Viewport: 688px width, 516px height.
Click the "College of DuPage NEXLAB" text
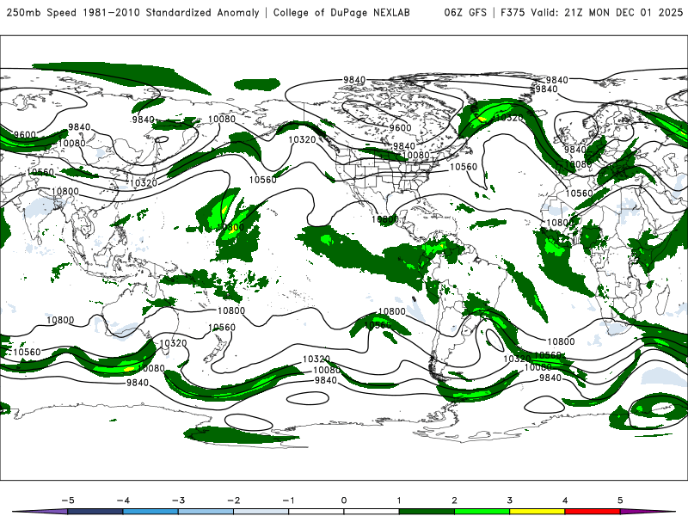pos(341,12)
